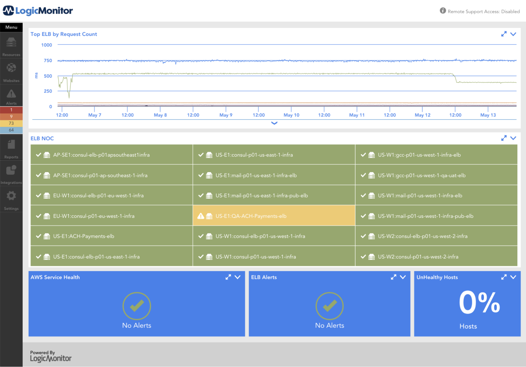Click server icon for AP-SE1:consul-elb-p01apsoutheast1infra

(x=47, y=155)
